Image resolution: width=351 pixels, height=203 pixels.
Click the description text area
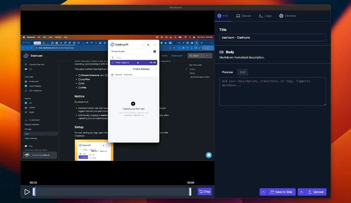pos(272,91)
